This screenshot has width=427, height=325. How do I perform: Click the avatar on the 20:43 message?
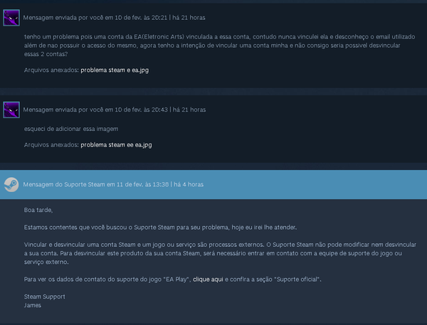(x=11, y=110)
